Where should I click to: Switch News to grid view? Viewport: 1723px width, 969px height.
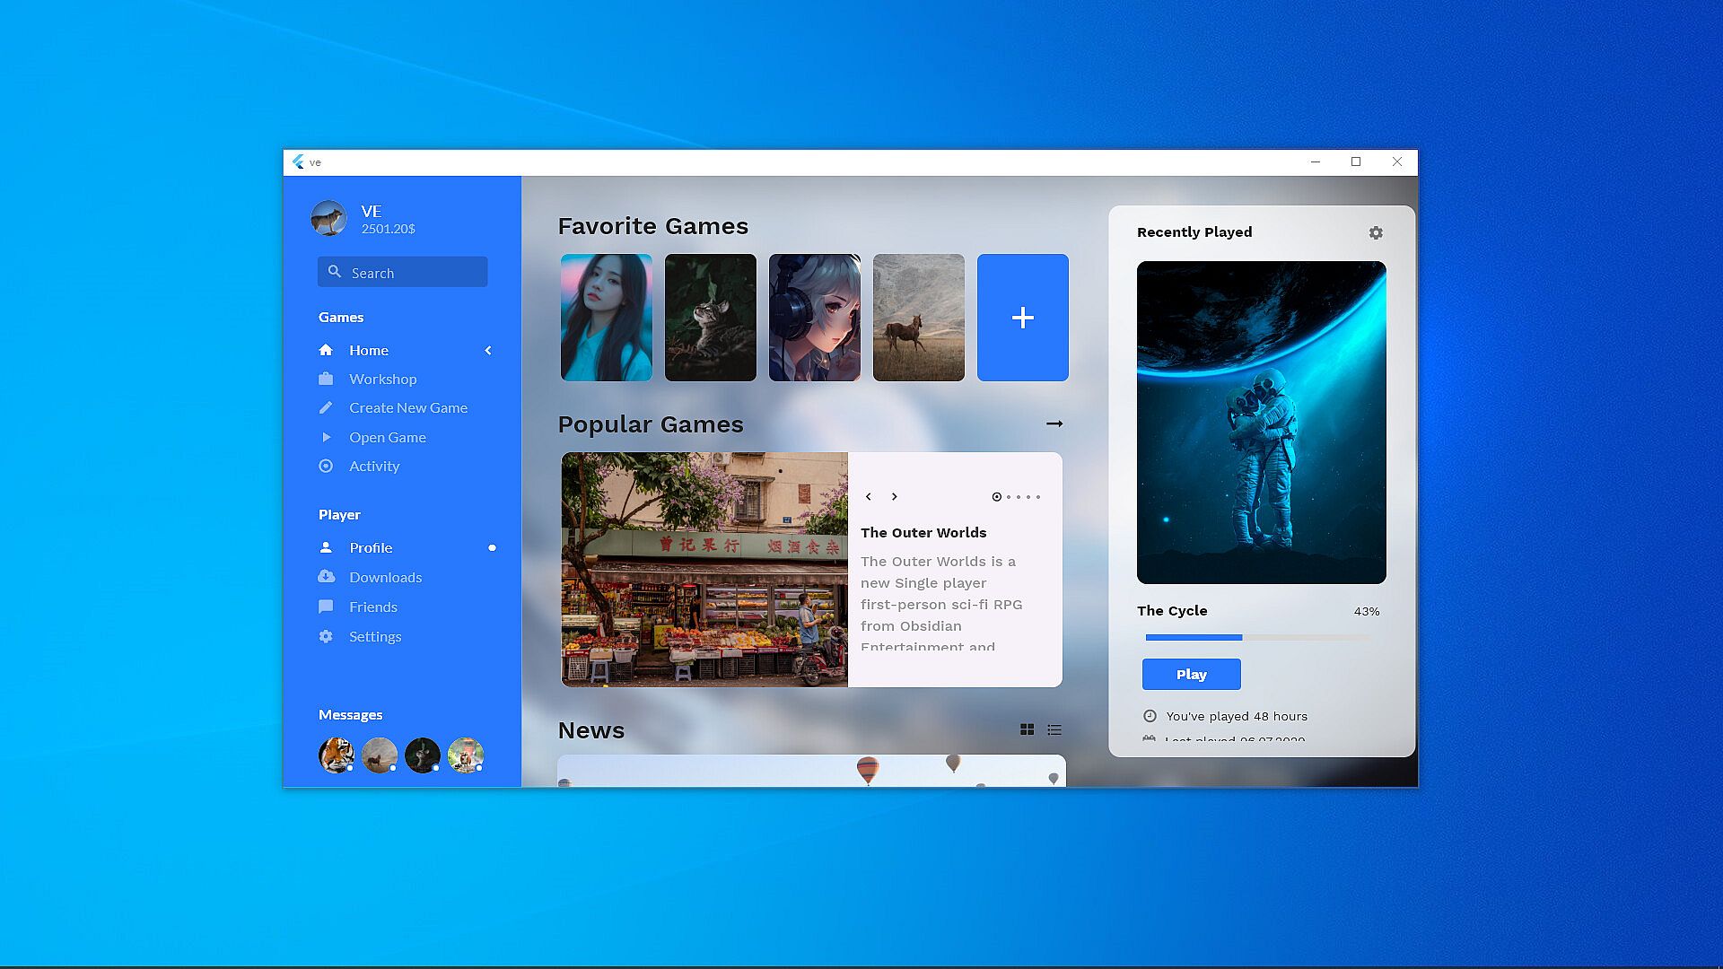click(1028, 730)
